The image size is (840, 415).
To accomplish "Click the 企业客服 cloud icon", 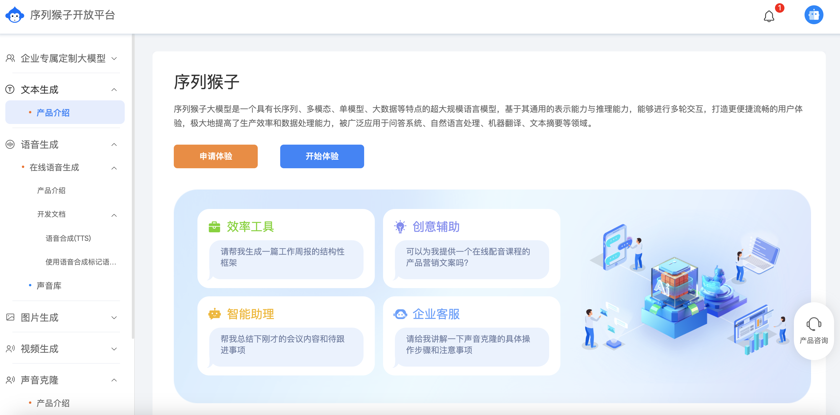I will (400, 314).
